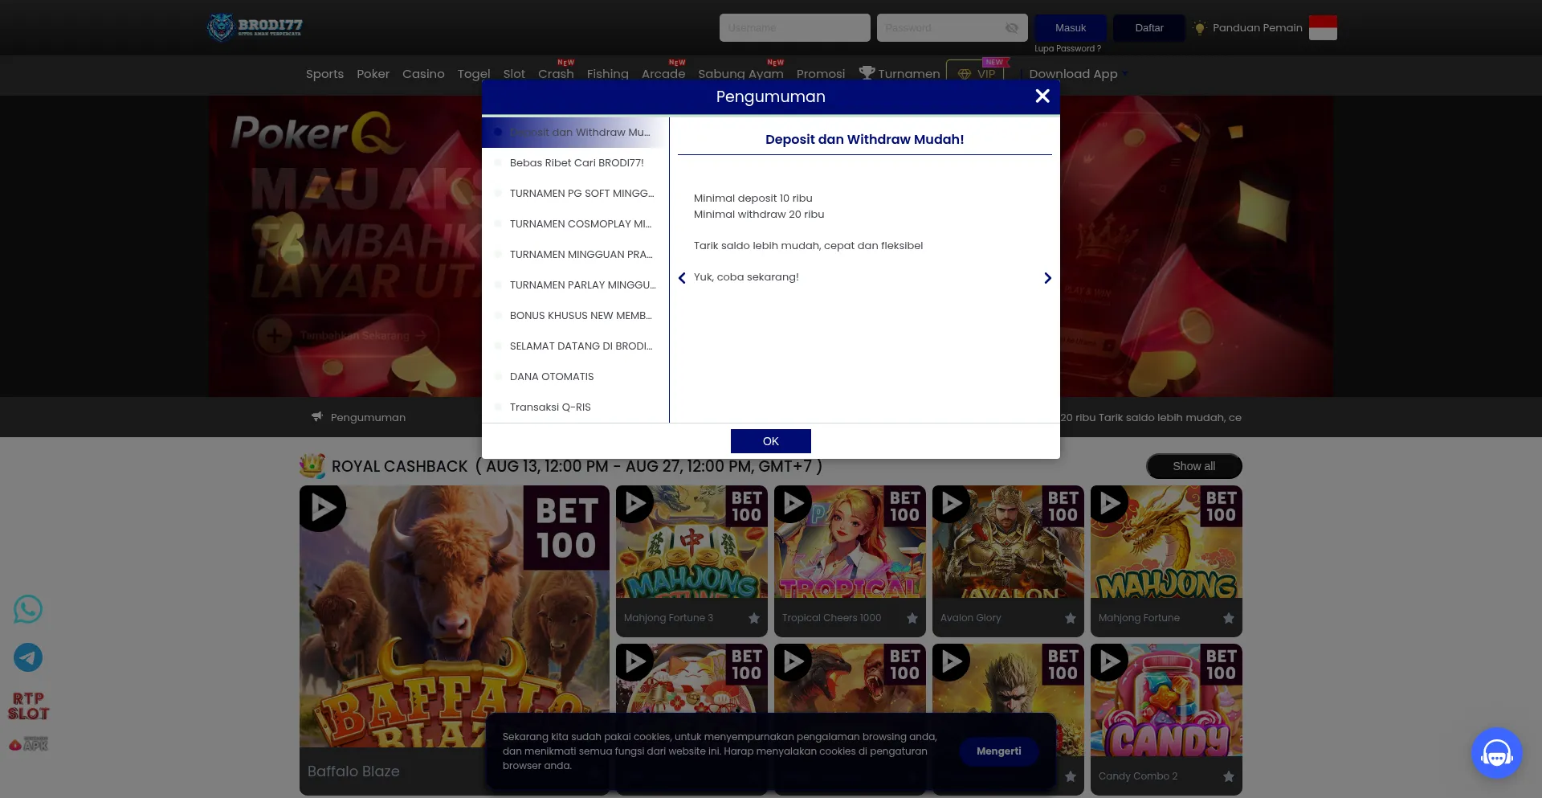
Task: Click the Pengumuman megaphone icon
Action: [x=317, y=417]
